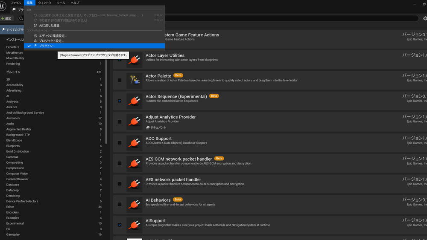This screenshot has height=240, width=427.
Task: Disable the Actor Sequence plugin checkbox
Action: pyautogui.click(x=120, y=101)
